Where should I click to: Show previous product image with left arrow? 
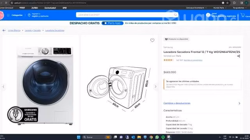pos(4,87)
